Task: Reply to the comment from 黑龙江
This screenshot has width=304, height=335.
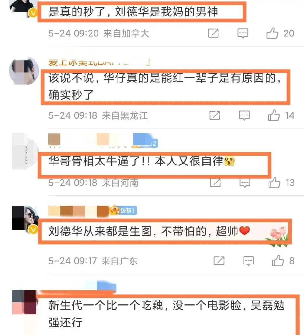Action: click(244, 115)
